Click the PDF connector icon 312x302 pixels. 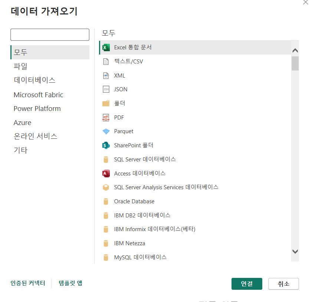[x=106, y=118]
